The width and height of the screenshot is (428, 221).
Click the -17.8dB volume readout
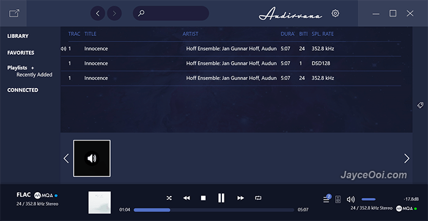tap(411, 200)
